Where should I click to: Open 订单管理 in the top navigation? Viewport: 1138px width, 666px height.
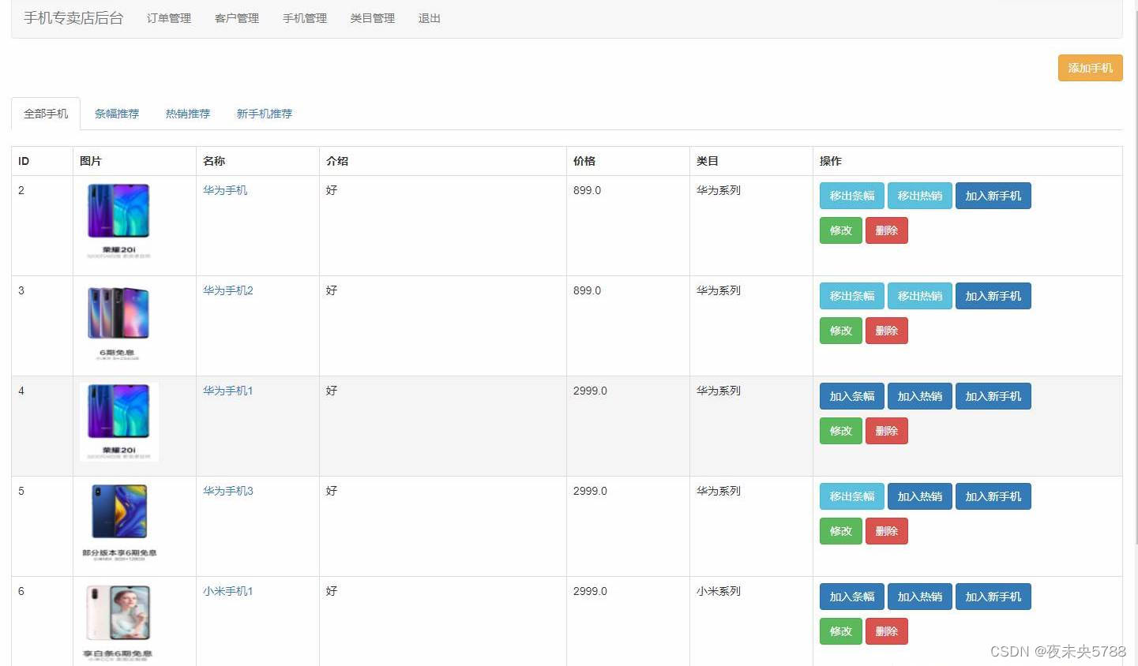pos(169,18)
